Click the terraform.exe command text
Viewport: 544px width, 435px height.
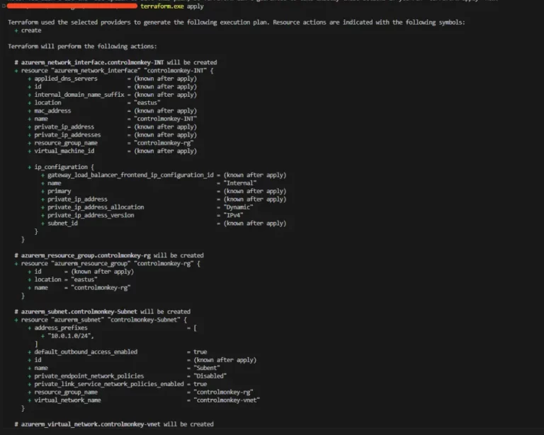pyautogui.click(x=162, y=6)
